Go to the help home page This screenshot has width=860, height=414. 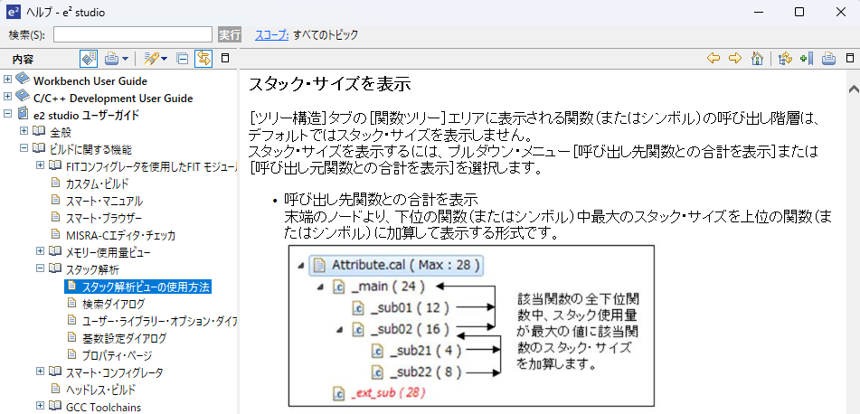tap(758, 58)
